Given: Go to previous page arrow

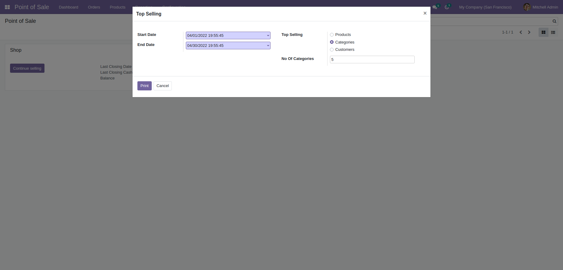Looking at the screenshot, I should tap(521, 32).
